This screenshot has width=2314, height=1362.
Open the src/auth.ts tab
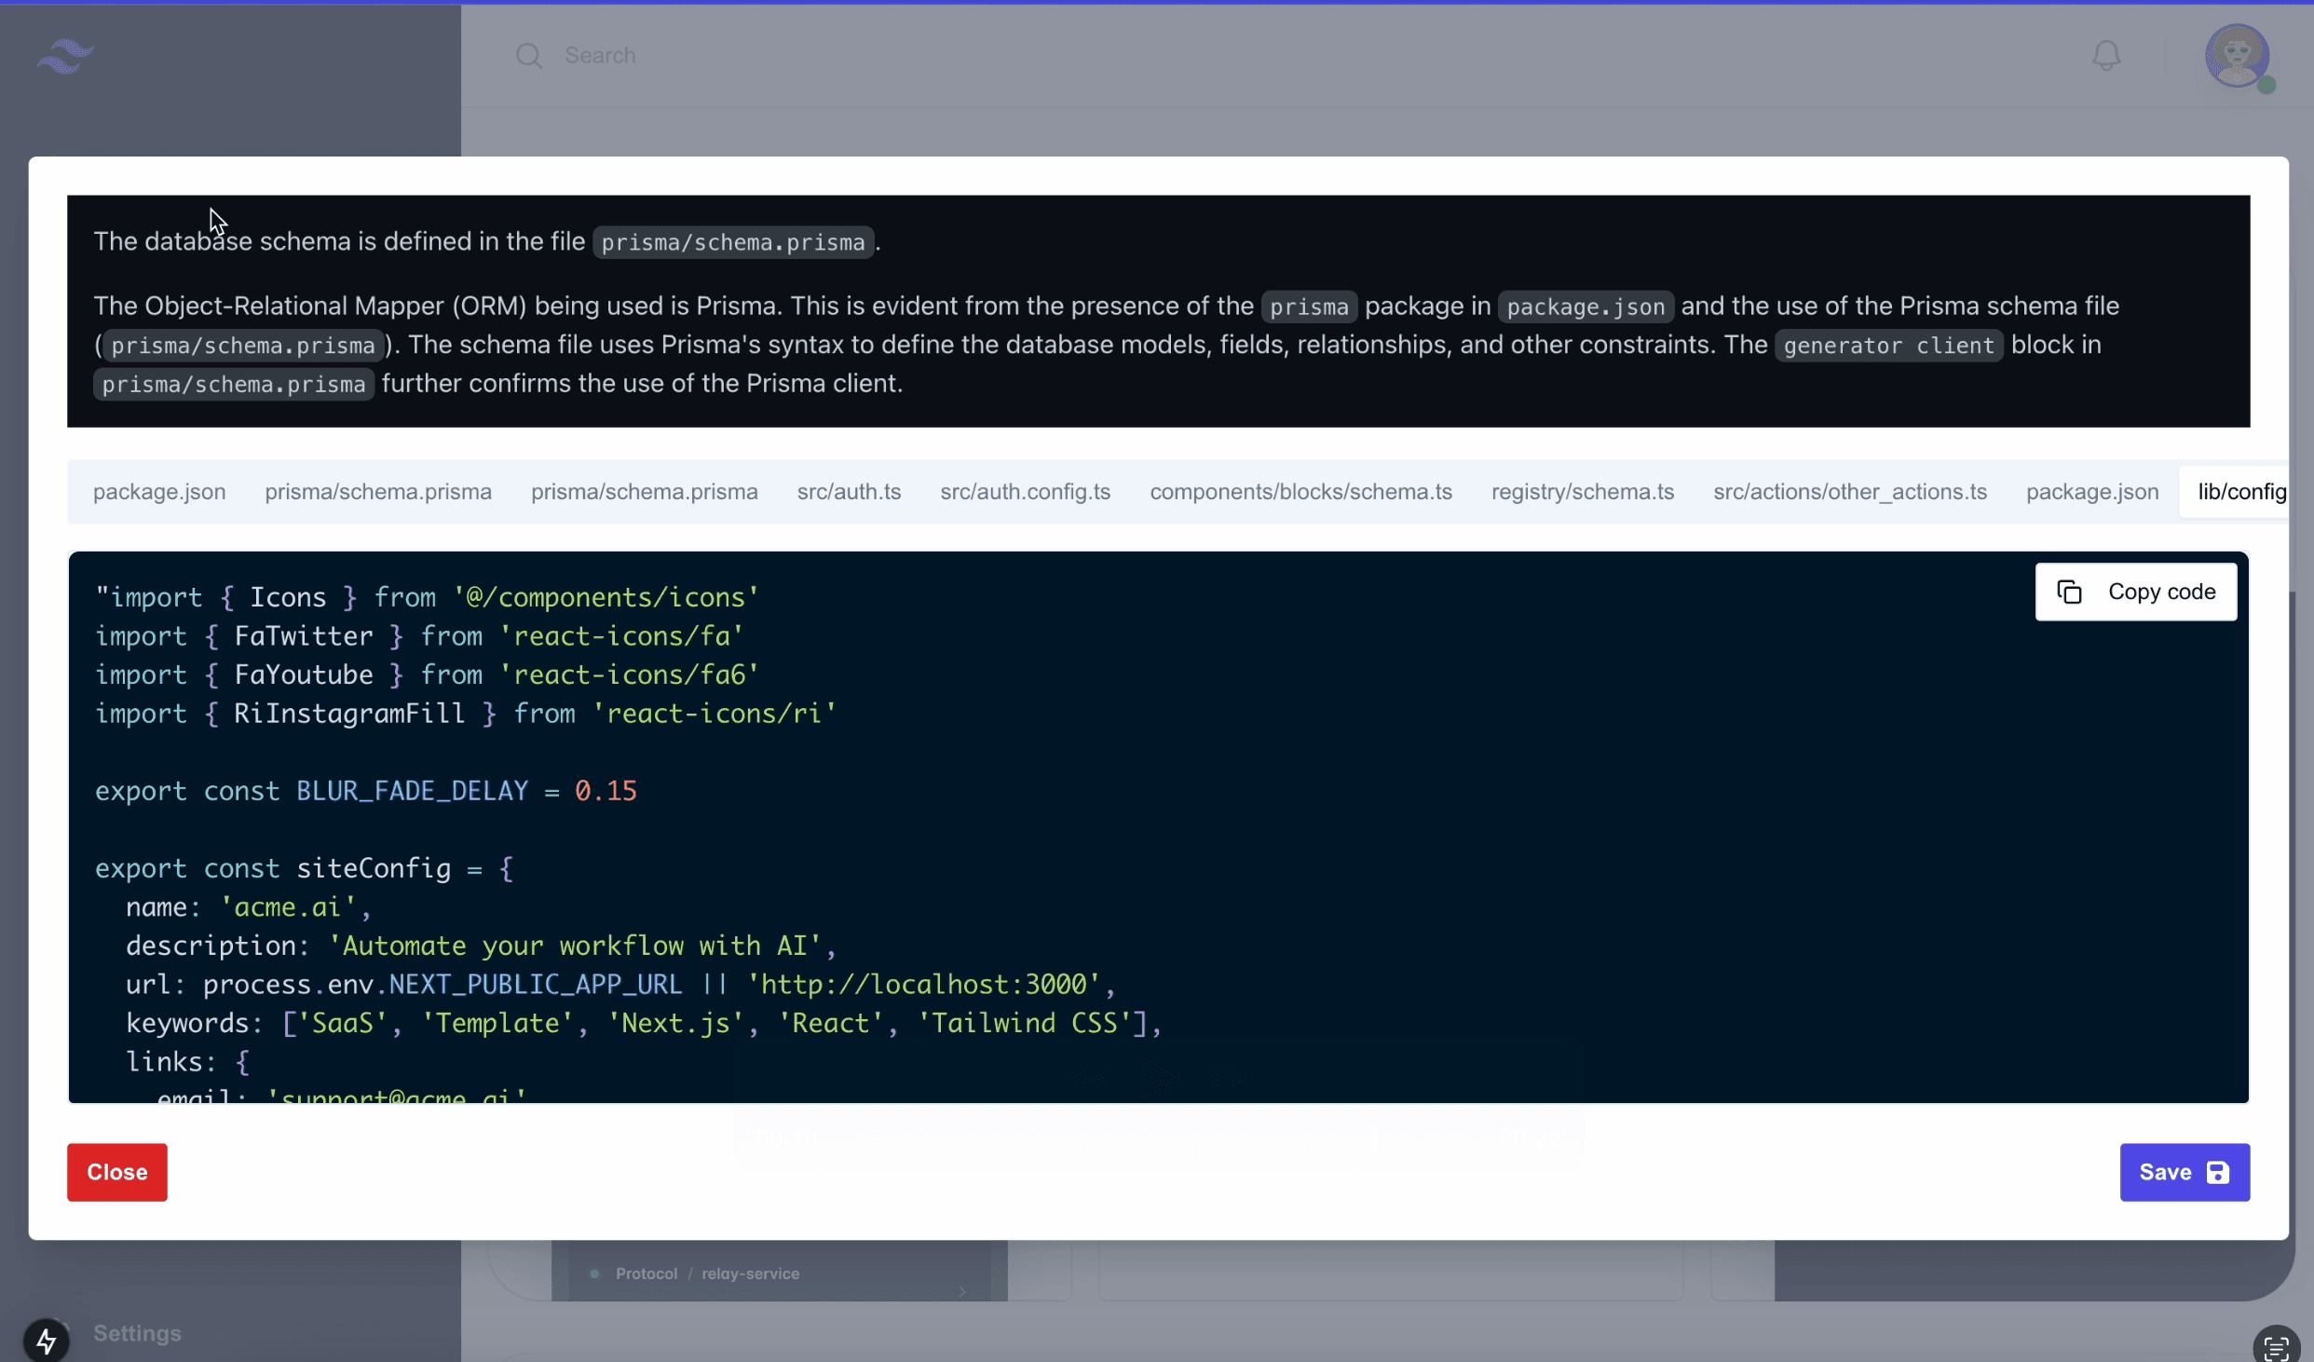point(849,492)
